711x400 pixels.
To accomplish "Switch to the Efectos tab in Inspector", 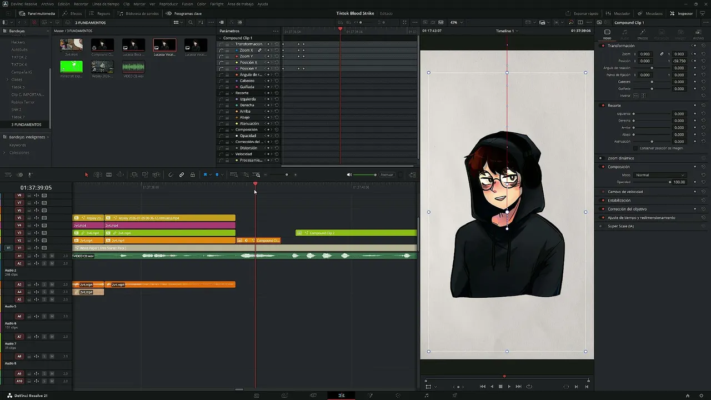I will tap(643, 34).
